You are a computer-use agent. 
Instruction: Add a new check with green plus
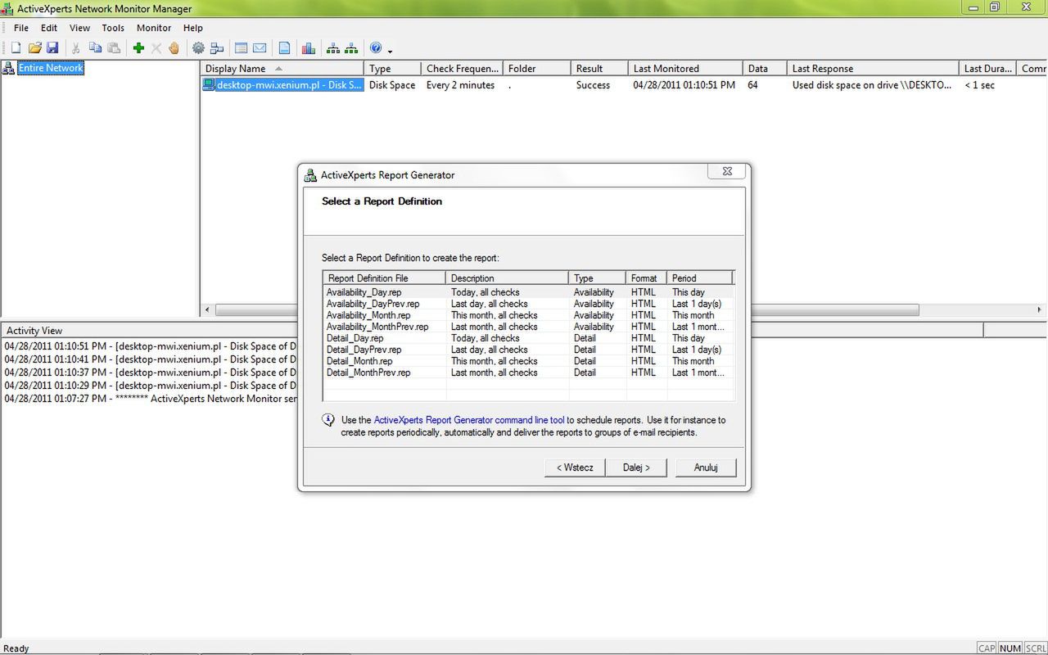coord(138,48)
